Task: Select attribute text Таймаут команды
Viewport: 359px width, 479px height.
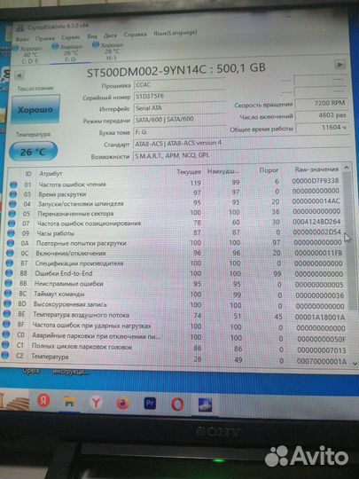Action: click(x=59, y=294)
